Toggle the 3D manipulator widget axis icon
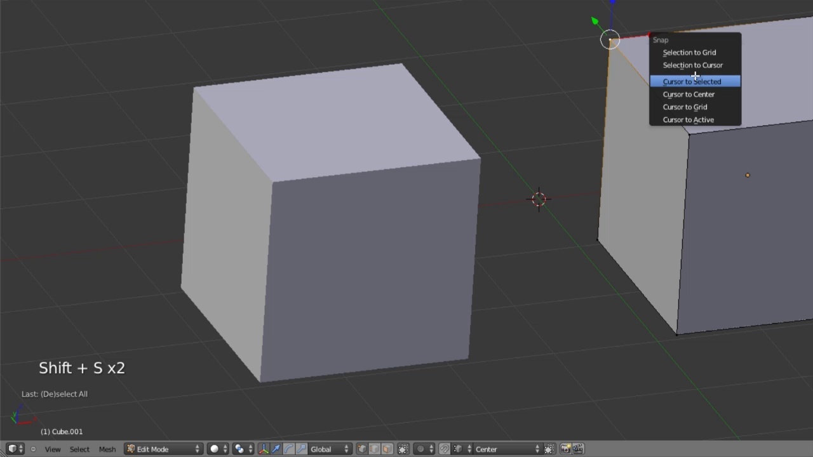 coord(262,449)
